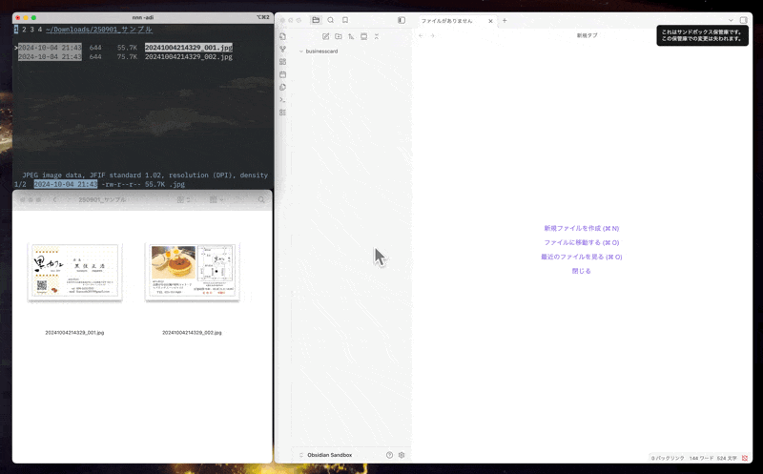This screenshot has height=474, width=763.
Task: Select 20241004214329_001.jpg thumbnail in Finder
Action: point(75,271)
